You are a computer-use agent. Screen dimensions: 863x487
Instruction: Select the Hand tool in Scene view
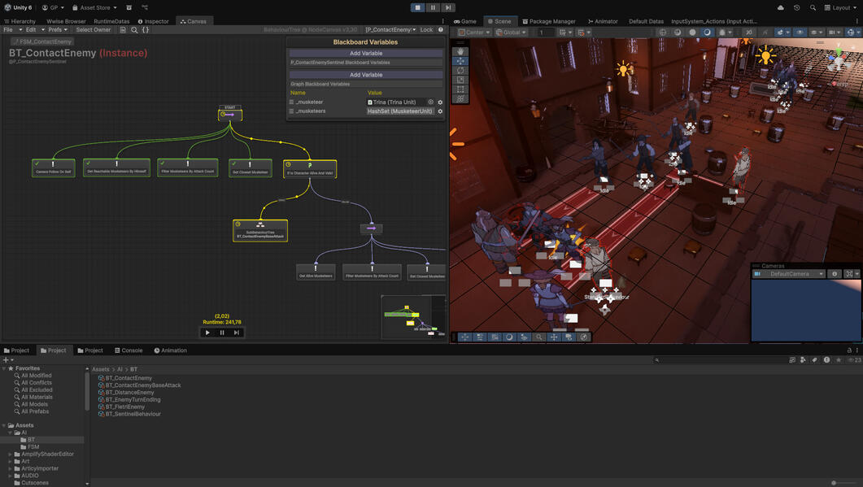point(461,51)
